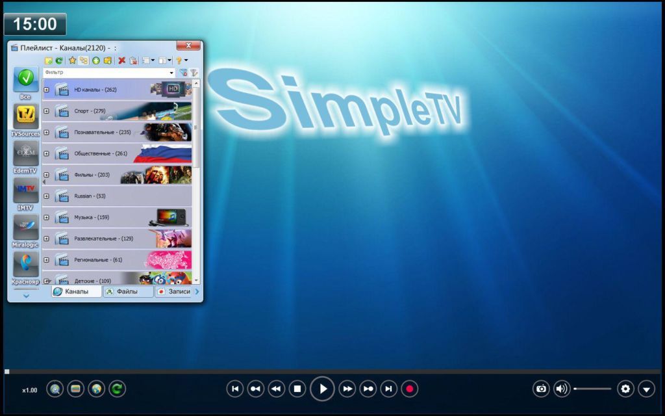Expand the Russian group
This screenshot has width=665, height=416.
click(47, 196)
